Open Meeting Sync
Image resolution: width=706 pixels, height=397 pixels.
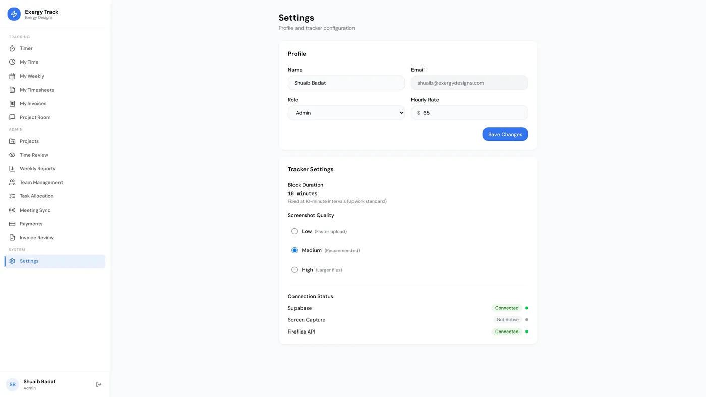55,210
